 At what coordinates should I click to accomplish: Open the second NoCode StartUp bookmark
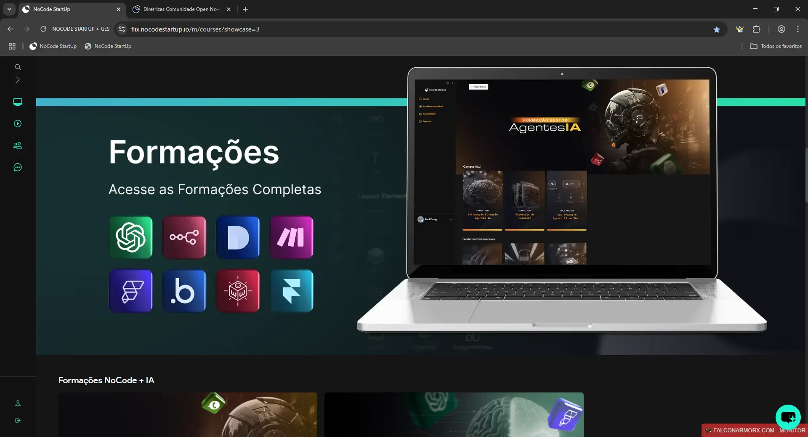click(x=108, y=46)
